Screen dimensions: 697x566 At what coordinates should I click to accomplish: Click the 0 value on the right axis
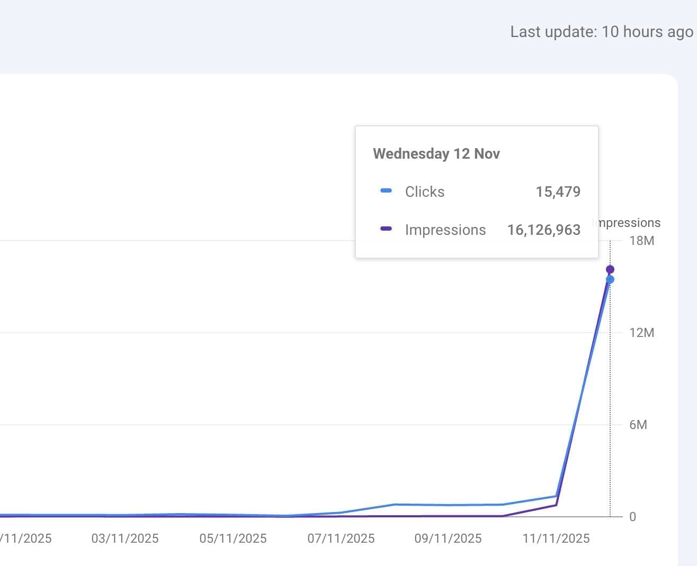pos(632,517)
